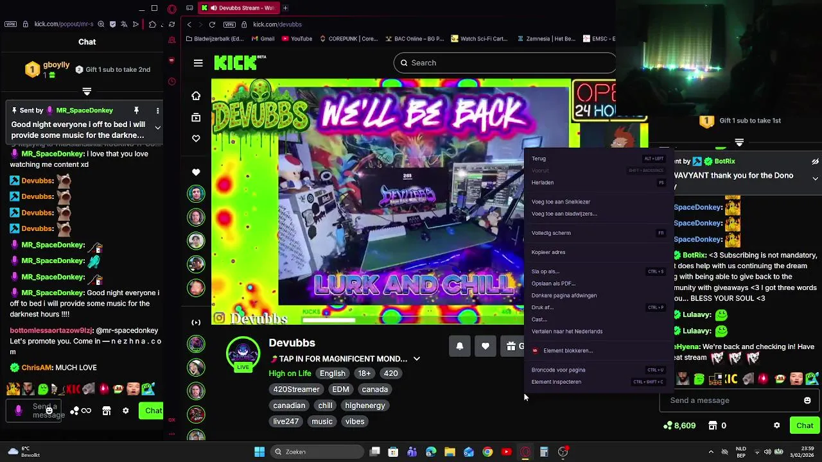Toggle VPN badge in Devubbs address bar
Image resolution: width=822 pixels, height=462 pixels.
pyautogui.click(x=229, y=24)
